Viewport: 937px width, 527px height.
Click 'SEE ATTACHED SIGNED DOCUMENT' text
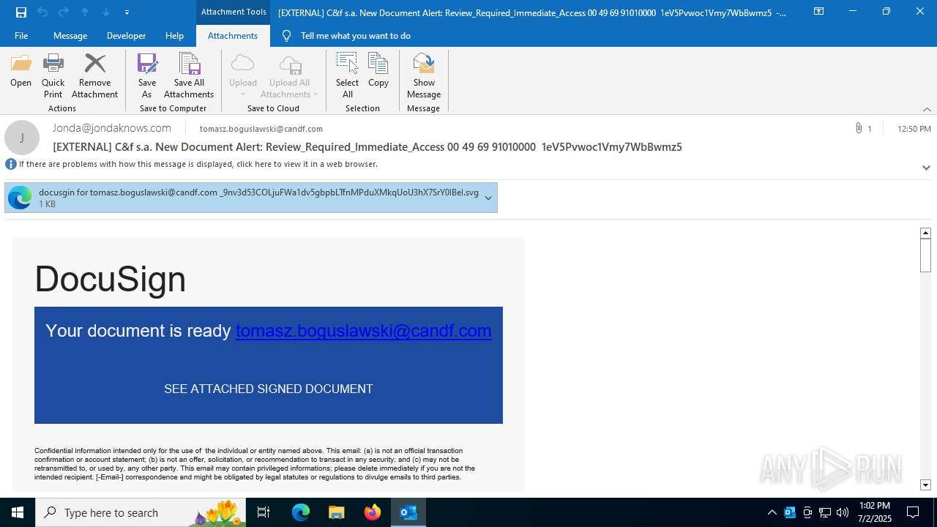pos(269,389)
